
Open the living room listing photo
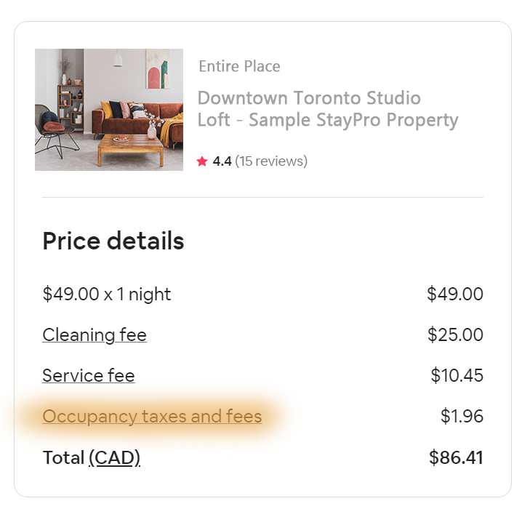coord(109,110)
